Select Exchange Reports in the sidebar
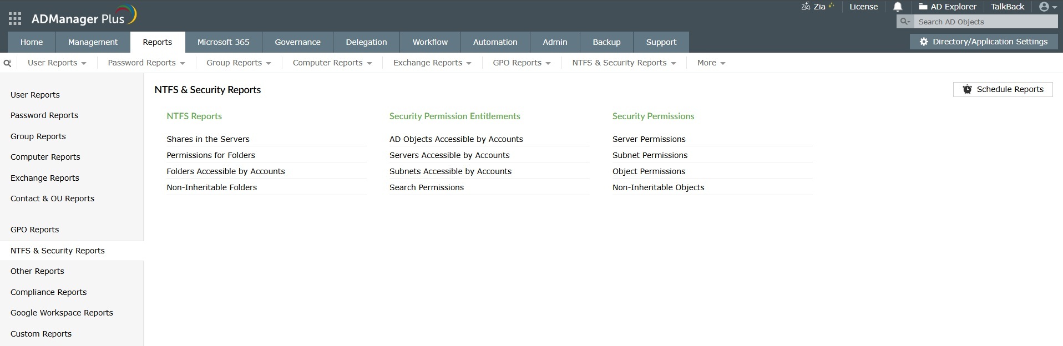This screenshot has width=1063, height=346. point(44,178)
